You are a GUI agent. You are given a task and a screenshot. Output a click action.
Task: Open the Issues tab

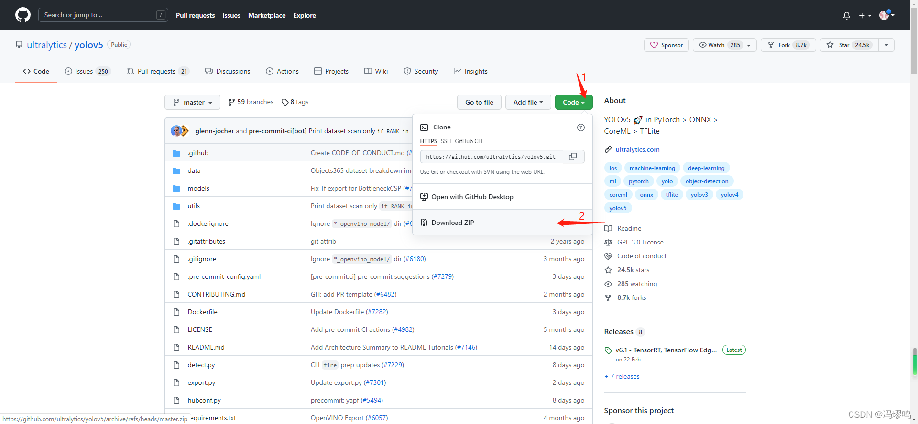tap(88, 71)
